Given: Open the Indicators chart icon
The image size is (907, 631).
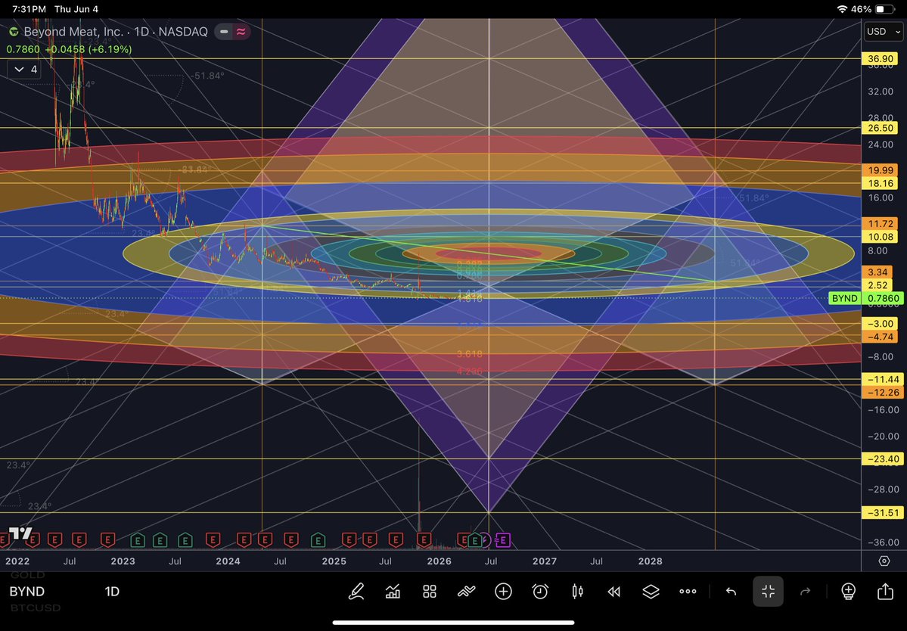Looking at the screenshot, I should [393, 591].
